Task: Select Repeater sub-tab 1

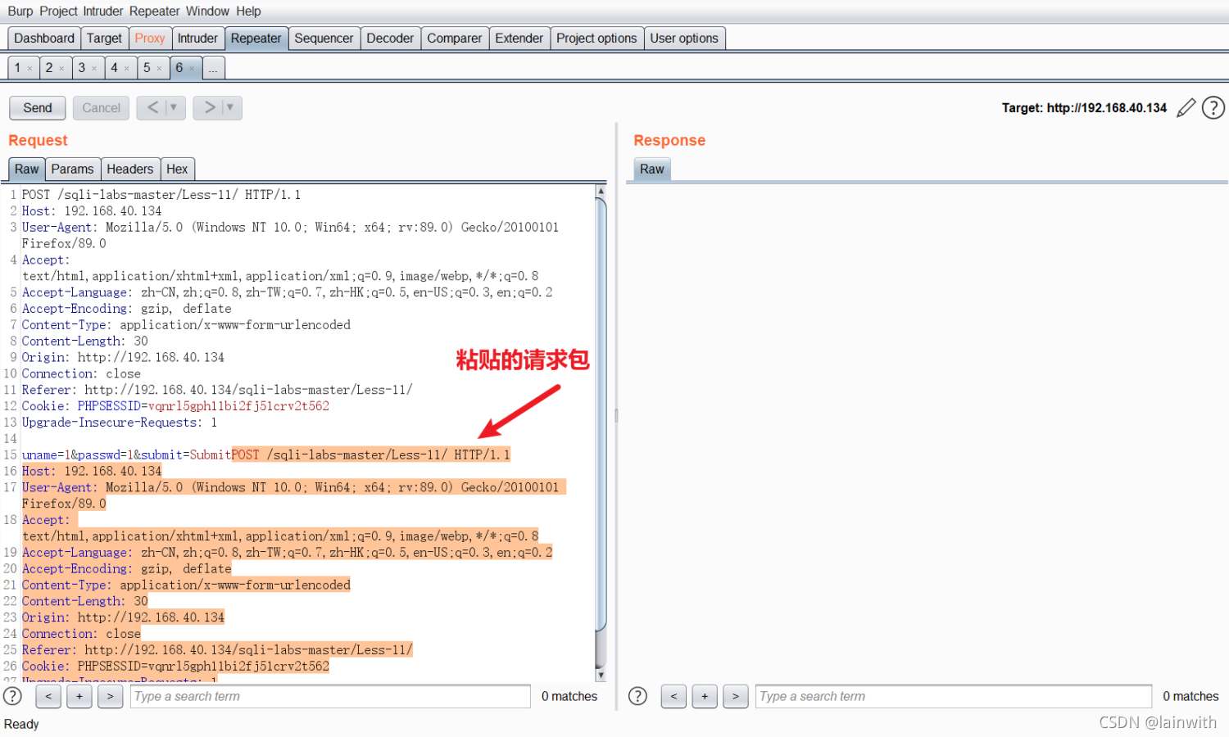Action: pyautogui.click(x=17, y=68)
